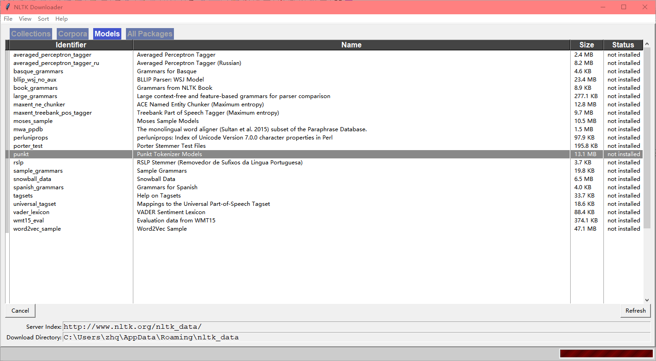Select the maxent_ne_chunker package
The height and width of the screenshot is (361, 656).
39,105
